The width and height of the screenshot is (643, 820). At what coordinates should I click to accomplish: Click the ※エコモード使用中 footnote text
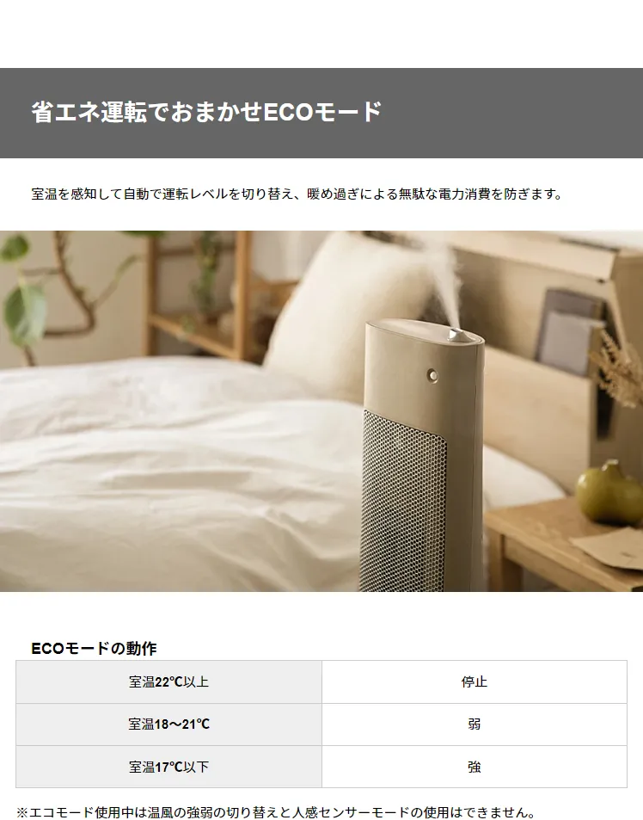(276, 812)
